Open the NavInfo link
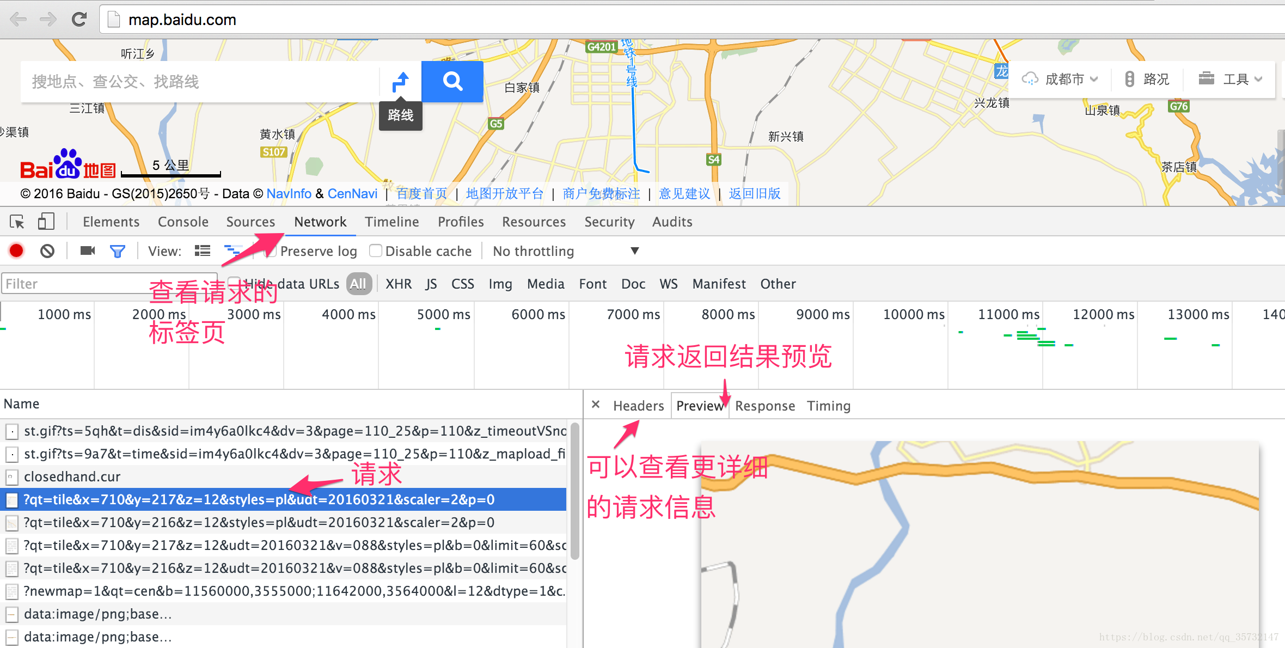 (289, 194)
